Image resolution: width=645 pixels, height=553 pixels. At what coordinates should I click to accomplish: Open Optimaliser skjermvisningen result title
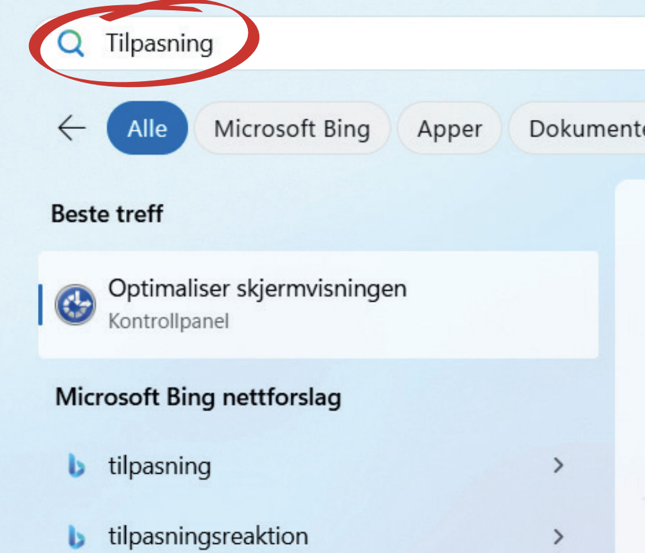pos(257,288)
